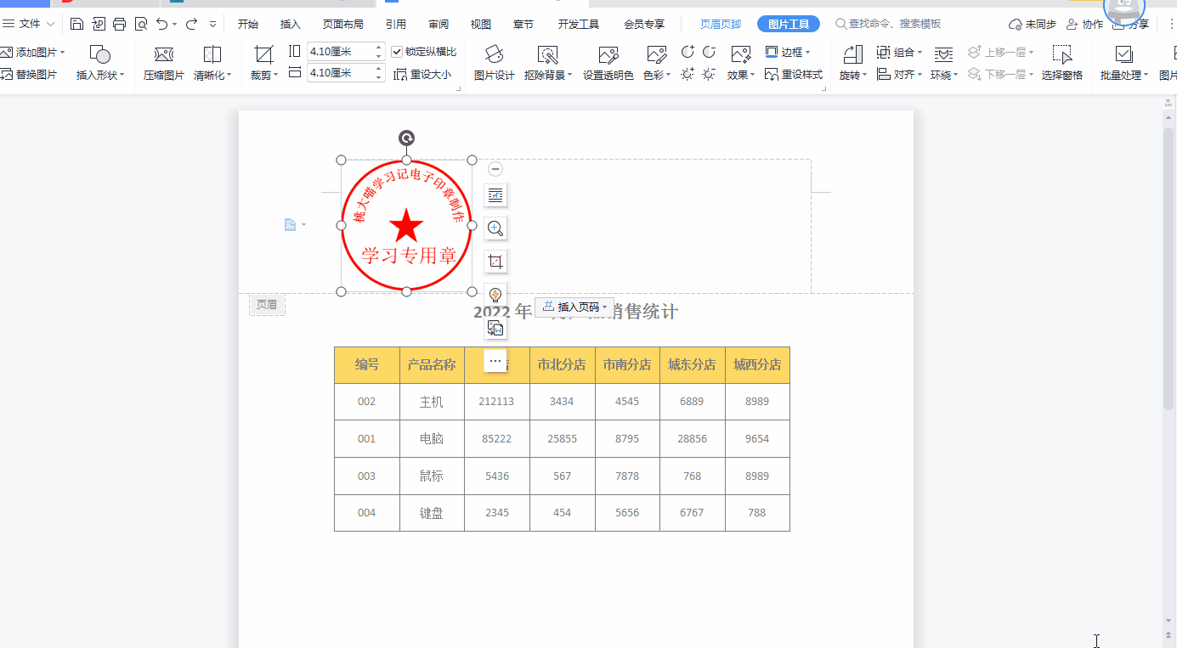Image resolution: width=1177 pixels, height=648 pixels.
Task: Open the 插入页码 dropdown
Action: [574, 307]
